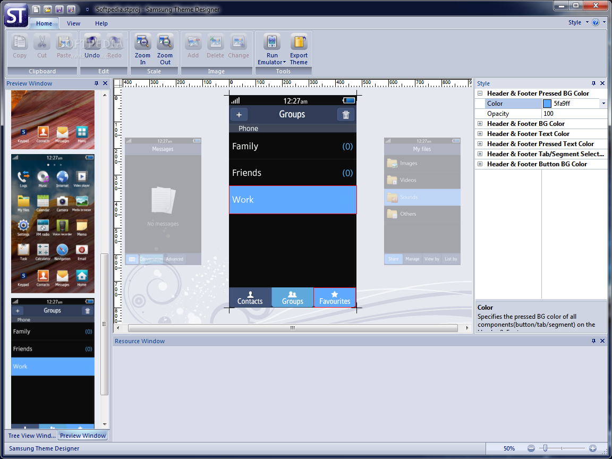
Task: Click the Opacity value field 100
Action: pyautogui.click(x=574, y=114)
